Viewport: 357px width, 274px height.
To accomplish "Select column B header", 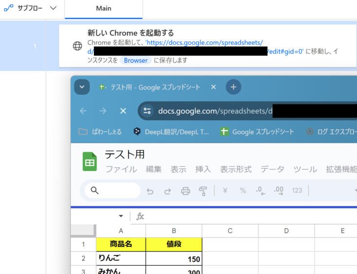I will click(x=174, y=231).
